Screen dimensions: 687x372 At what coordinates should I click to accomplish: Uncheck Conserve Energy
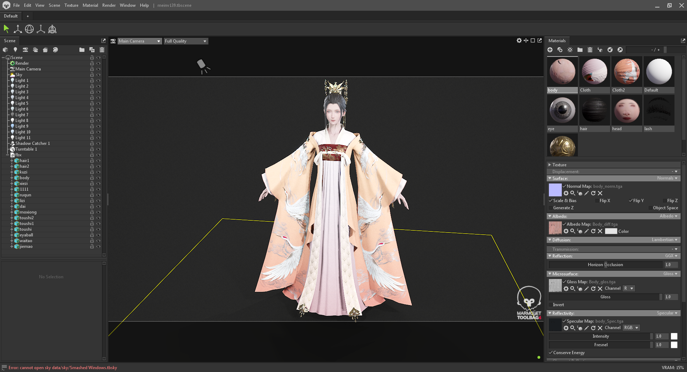click(x=551, y=353)
